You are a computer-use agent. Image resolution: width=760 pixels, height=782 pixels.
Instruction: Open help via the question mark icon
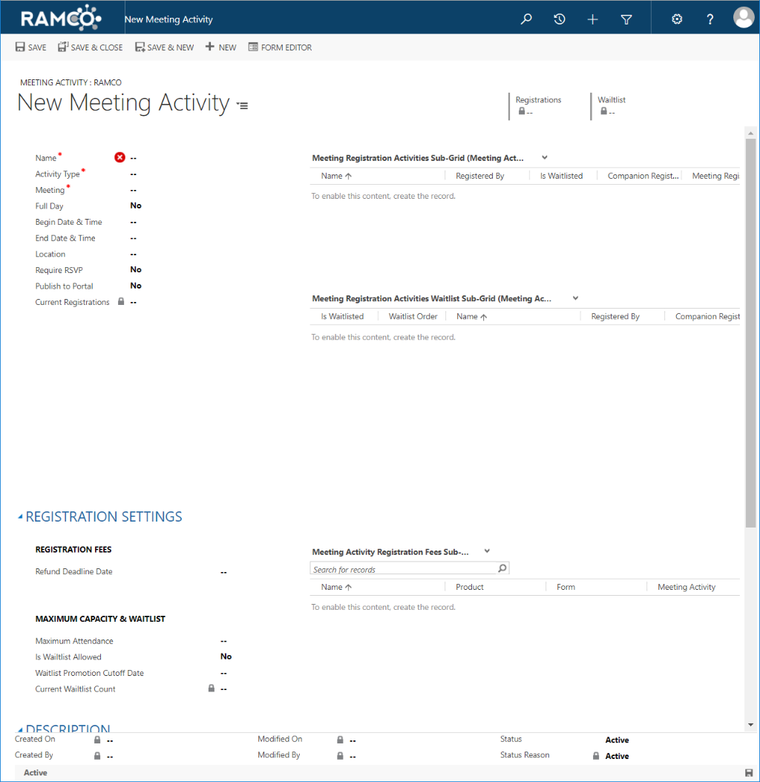(x=710, y=17)
